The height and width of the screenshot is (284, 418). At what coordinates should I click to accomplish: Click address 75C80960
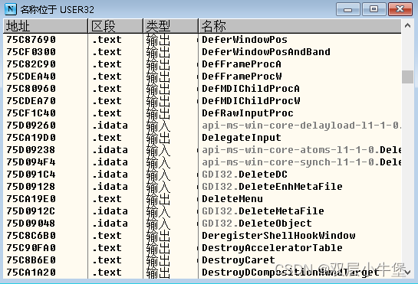(x=31, y=89)
